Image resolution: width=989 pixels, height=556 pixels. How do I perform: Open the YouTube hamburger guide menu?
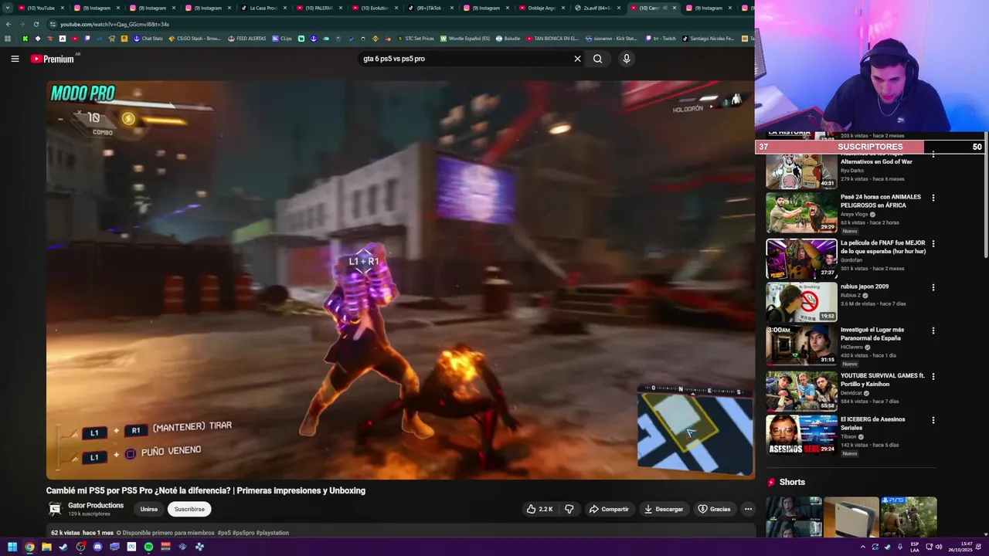point(15,59)
